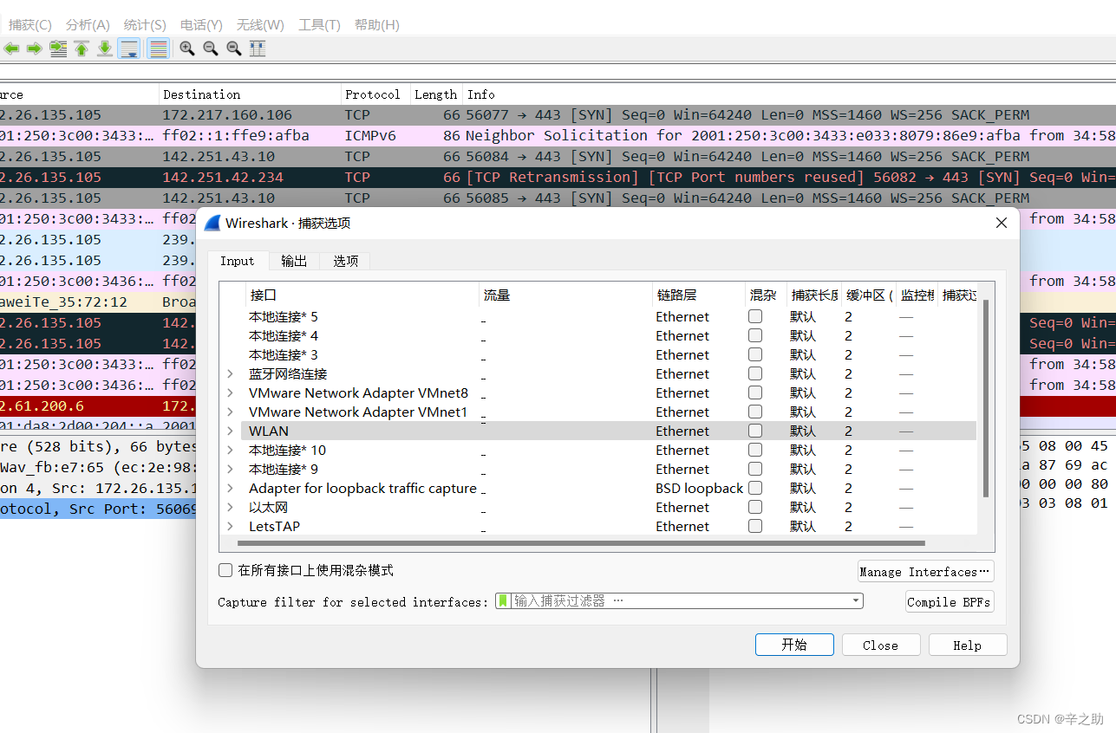Select the ICMPv6 Neighbor Solicitation packet row
Viewport: 1116px width, 733px height.
pyautogui.click(x=558, y=136)
